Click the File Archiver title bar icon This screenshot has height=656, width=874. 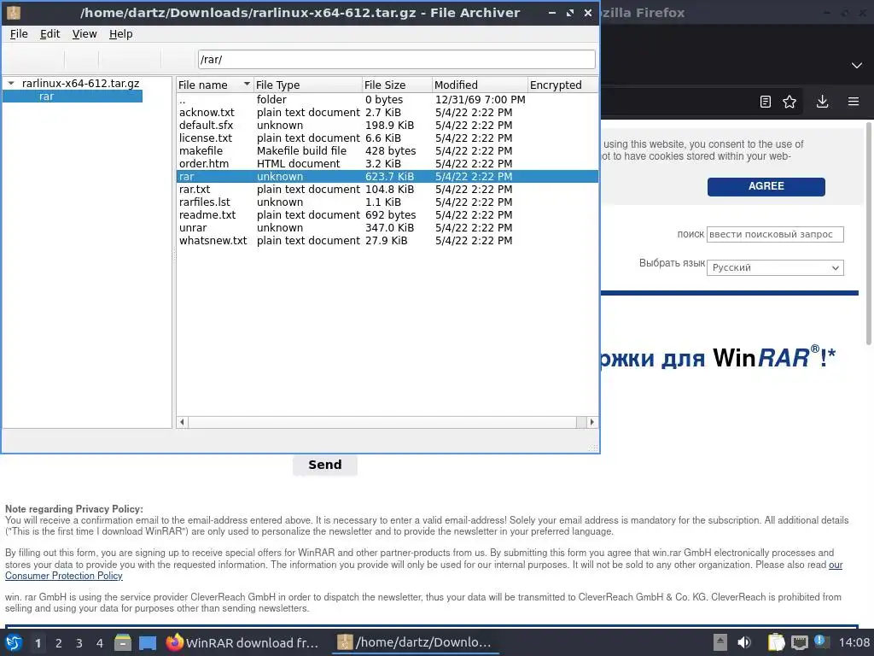point(14,12)
